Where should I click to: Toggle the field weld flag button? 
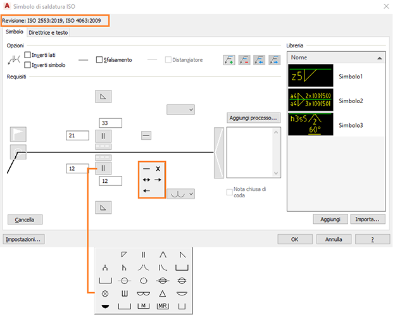pyautogui.click(x=18, y=134)
